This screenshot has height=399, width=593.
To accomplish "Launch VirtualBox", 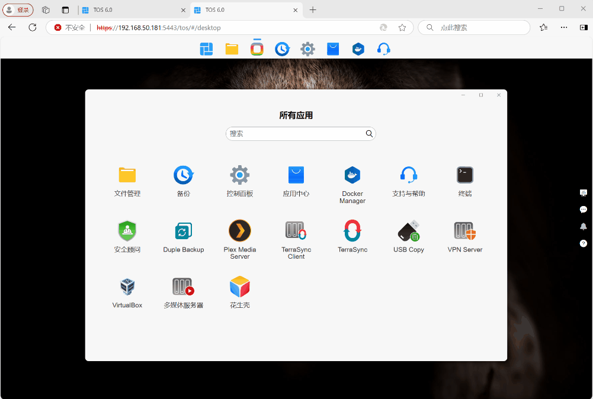I will coord(127,293).
